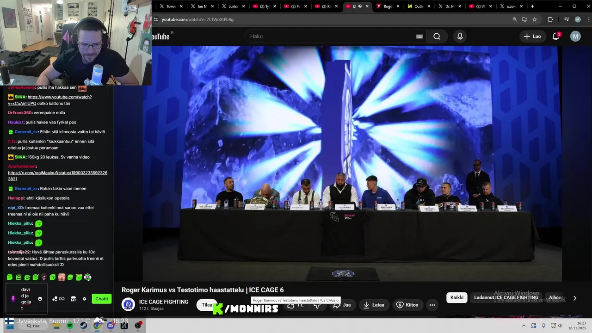Open chat settings gear icon
This screenshot has width=592, height=333.
coord(84,299)
